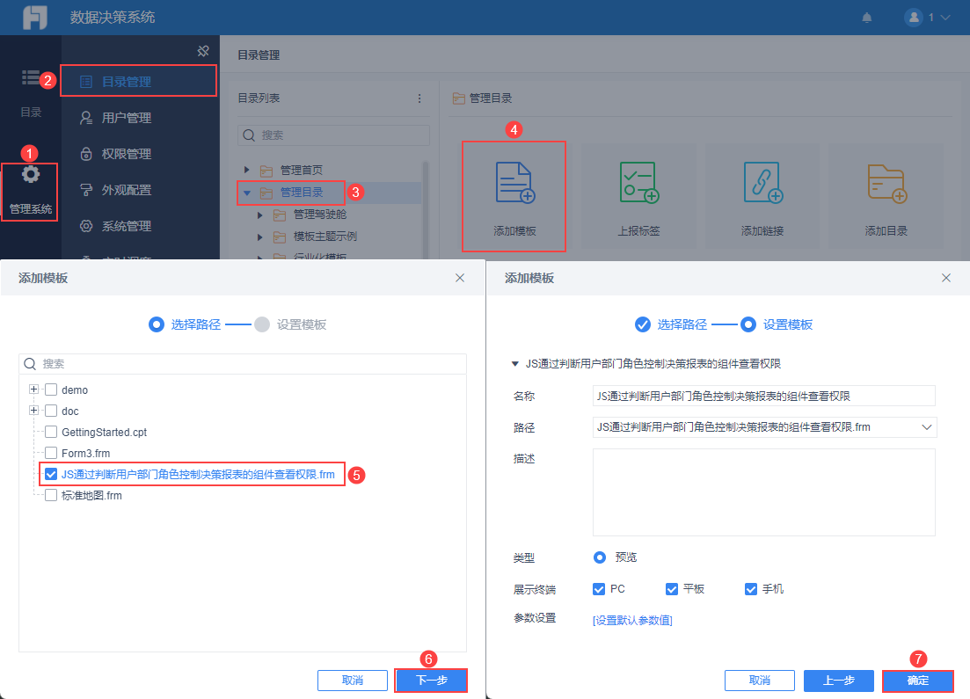The width and height of the screenshot is (970, 699).
Task: Expand the 模板主题示例 folder arrow
Action: [259, 237]
